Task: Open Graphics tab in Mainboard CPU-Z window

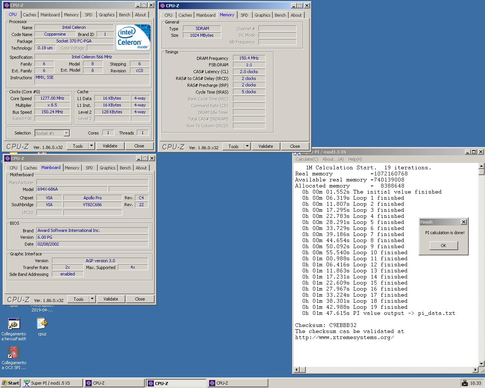Action: click(108, 168)
